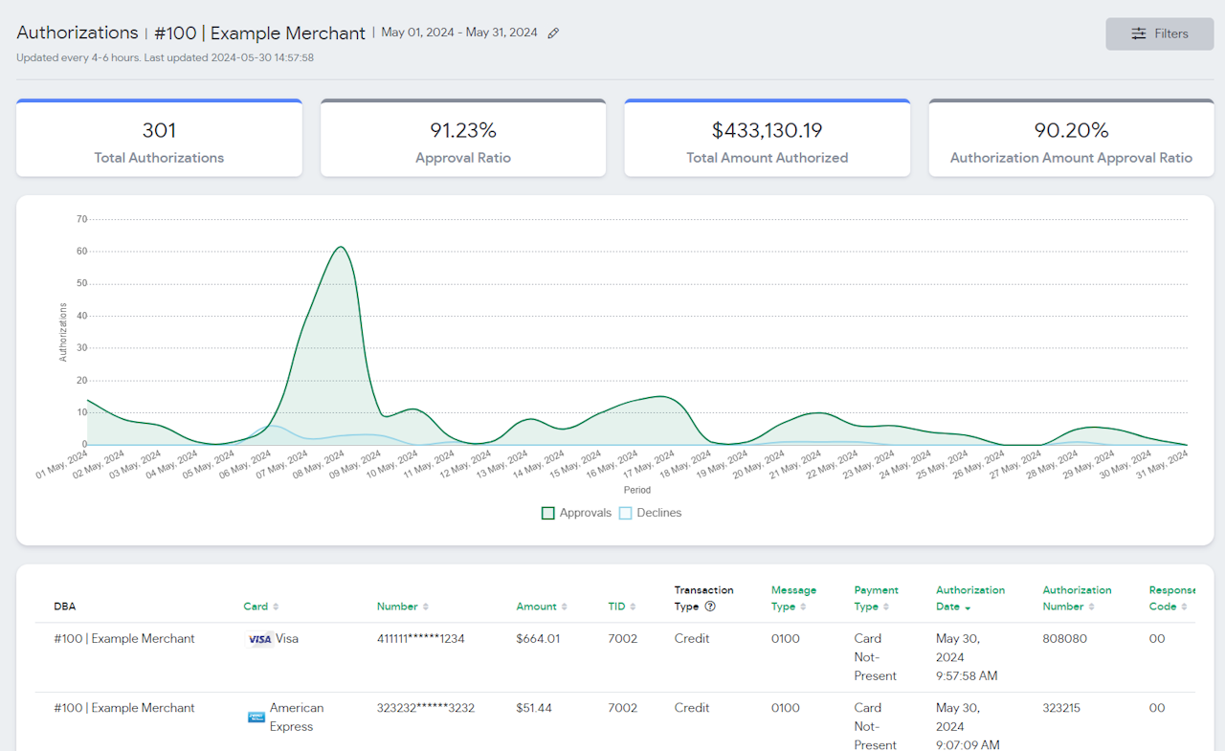Sort by Authorization Number column header
Screen dimensions: 1225x751
click(1077, 598)
